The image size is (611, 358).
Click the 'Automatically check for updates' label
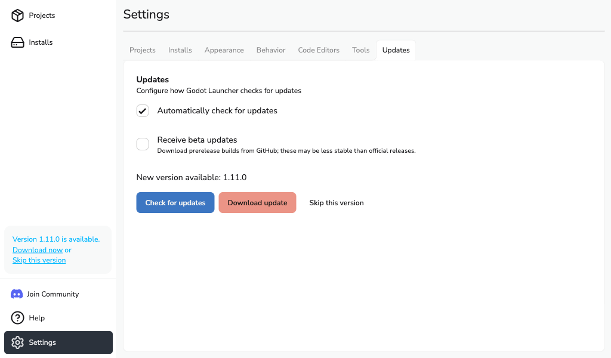point(217,110)
